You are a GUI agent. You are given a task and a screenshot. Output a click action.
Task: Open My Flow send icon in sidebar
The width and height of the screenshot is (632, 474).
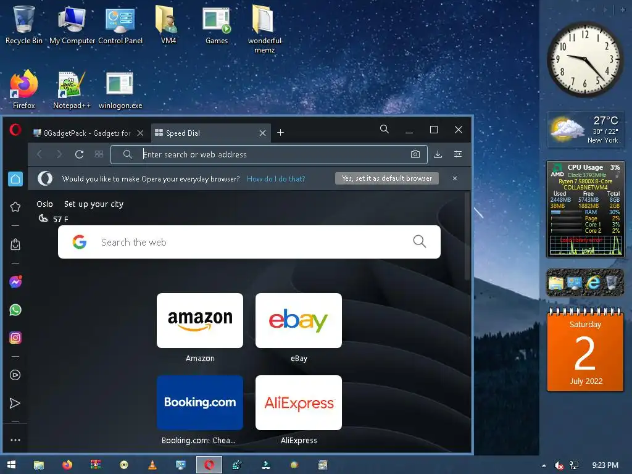click(15, 403)
